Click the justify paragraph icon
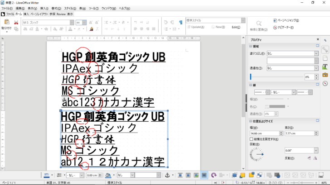The height and width of the screenshot is (185, 330). click(x=154, y=29)
